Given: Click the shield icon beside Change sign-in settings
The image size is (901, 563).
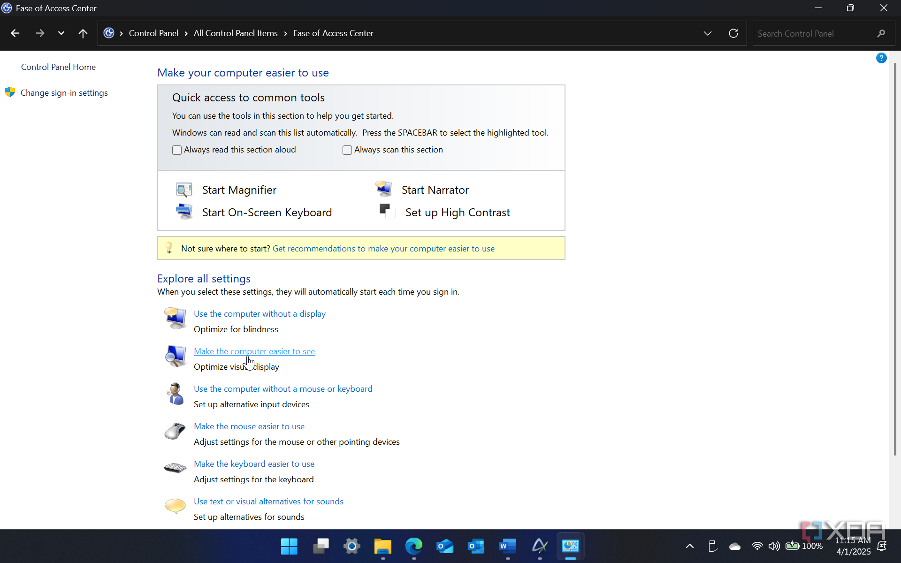Looking at the screenshot, I should point(10,92).
